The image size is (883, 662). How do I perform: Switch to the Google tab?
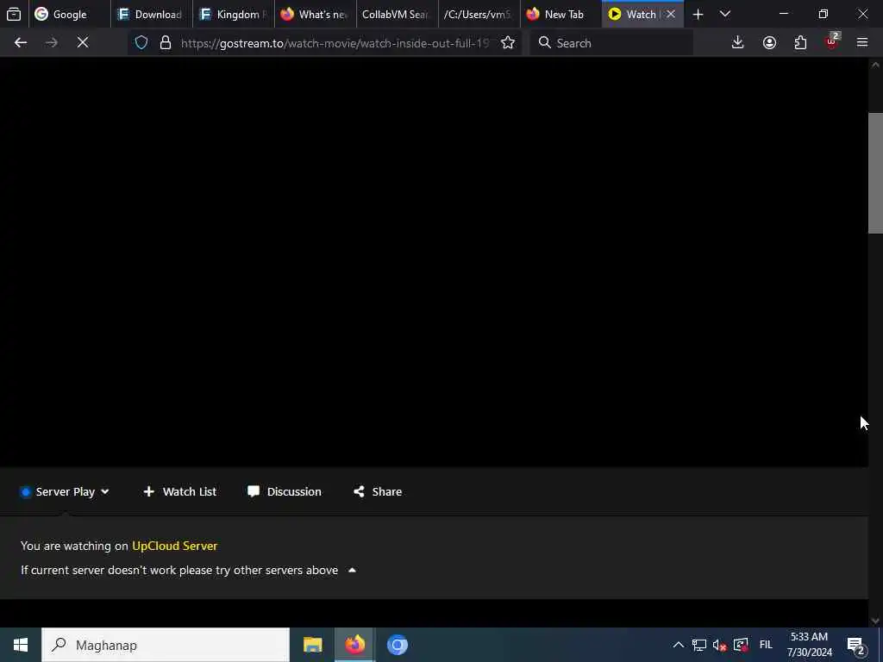pyautogui.click(x=69, y=14)
